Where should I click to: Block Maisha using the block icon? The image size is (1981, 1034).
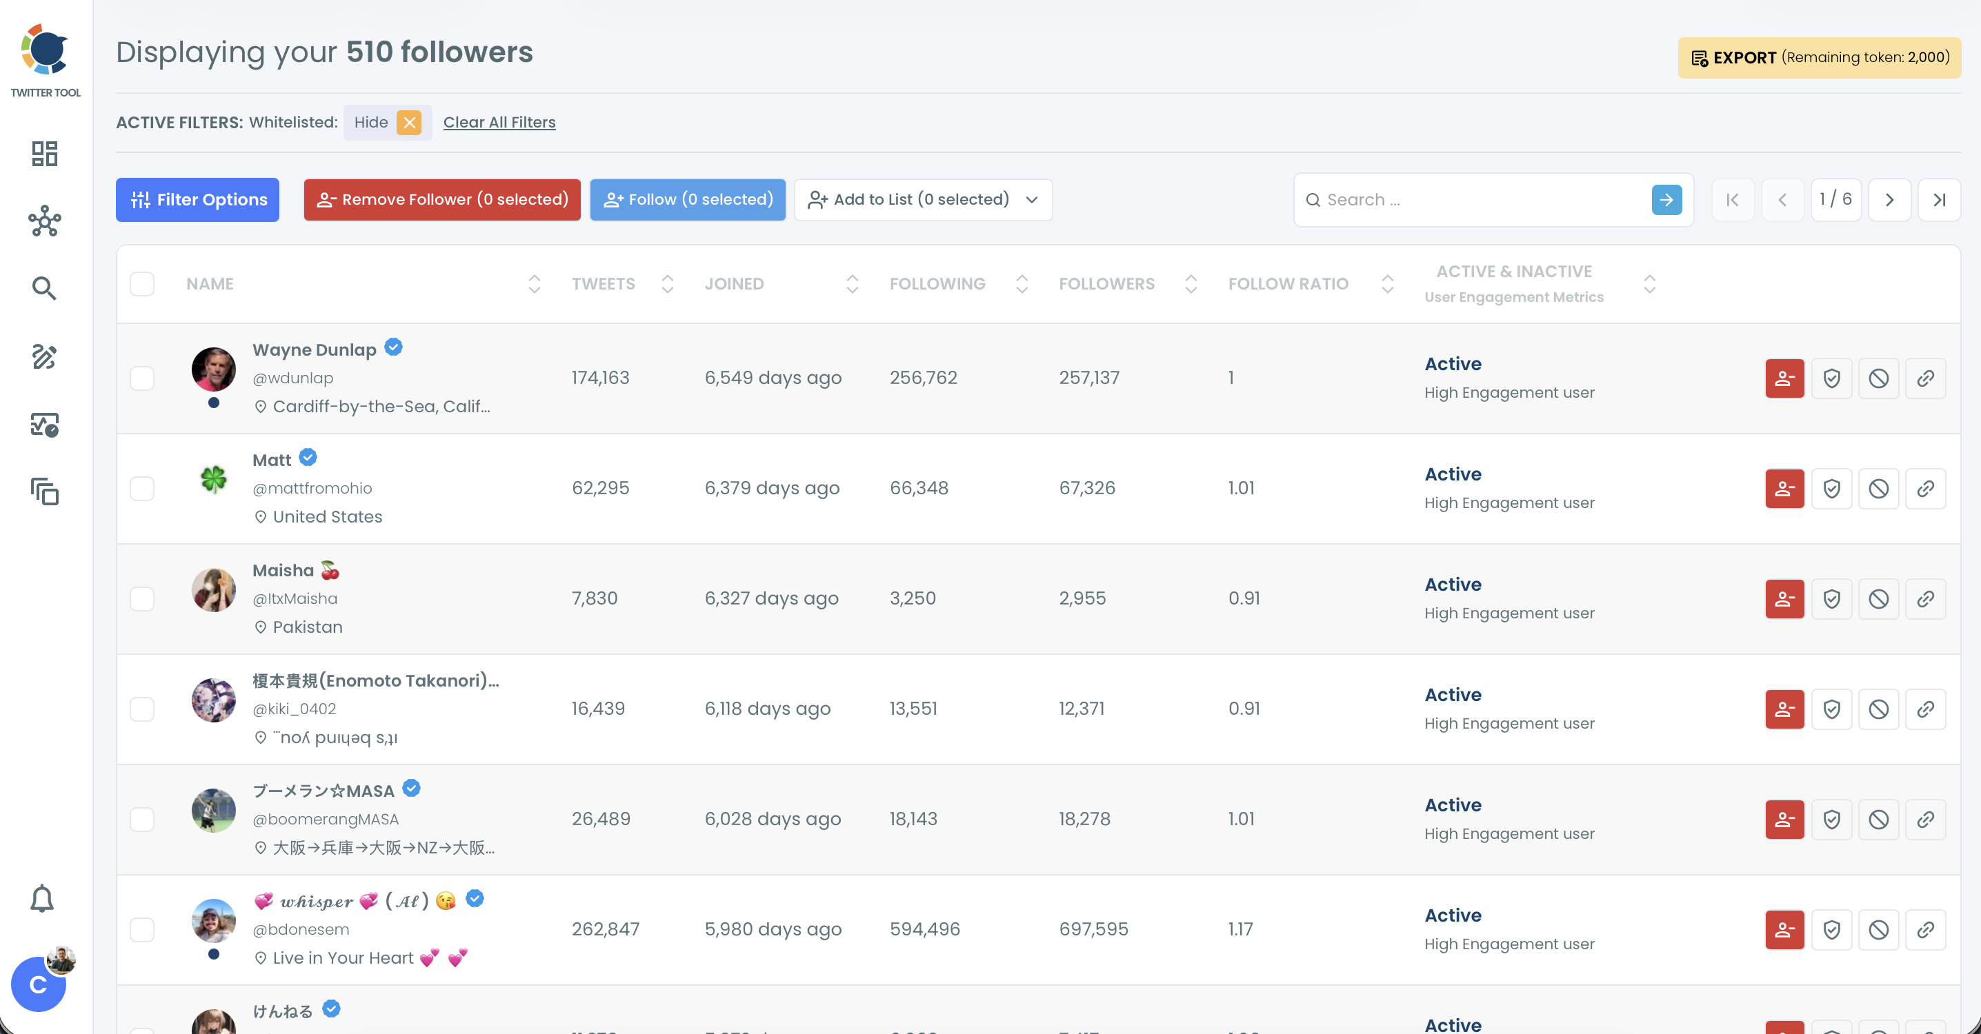coord(1878,599)
